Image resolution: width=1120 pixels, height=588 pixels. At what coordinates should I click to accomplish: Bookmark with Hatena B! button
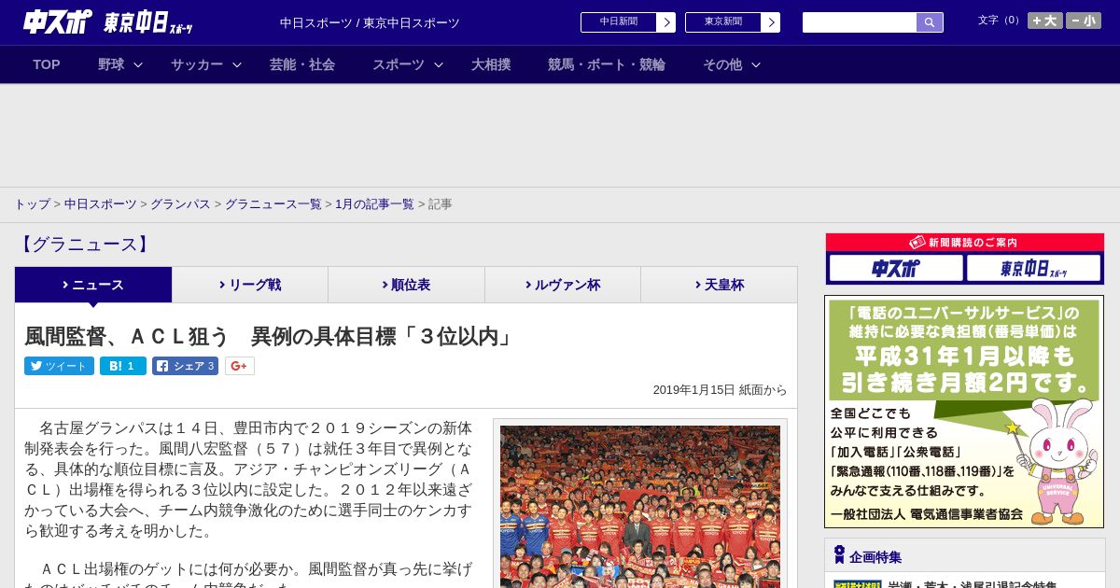[x=122, y=366]
